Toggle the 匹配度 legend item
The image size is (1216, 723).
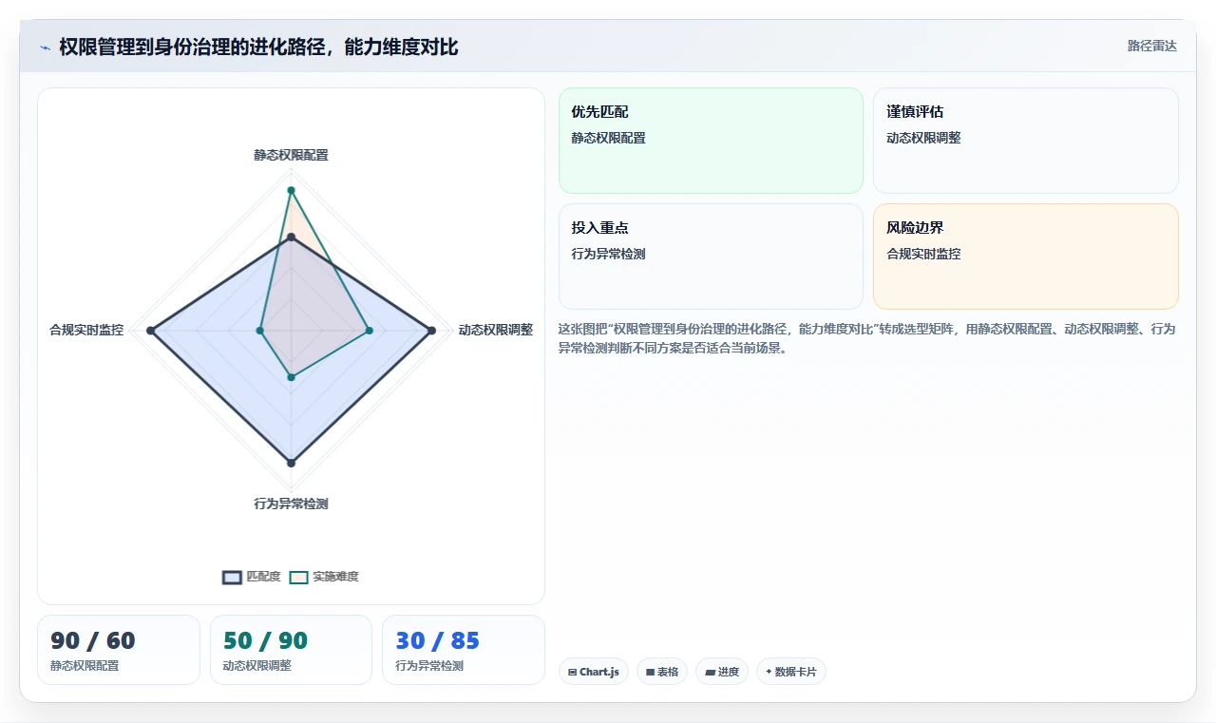(x=252, y=577)
